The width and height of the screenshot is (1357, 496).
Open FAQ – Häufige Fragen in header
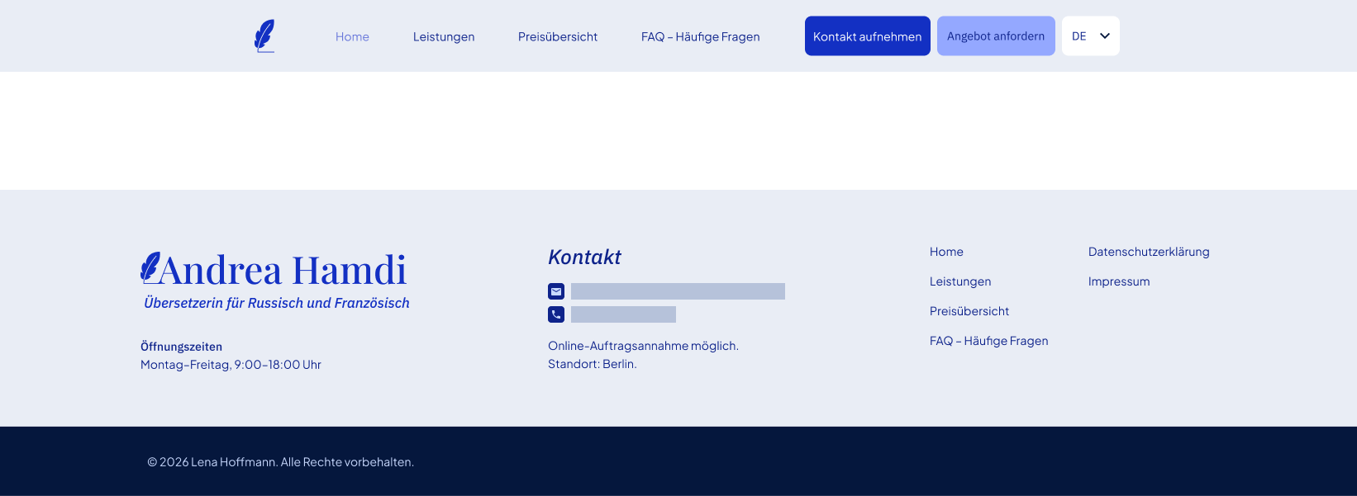coord(700,37)
